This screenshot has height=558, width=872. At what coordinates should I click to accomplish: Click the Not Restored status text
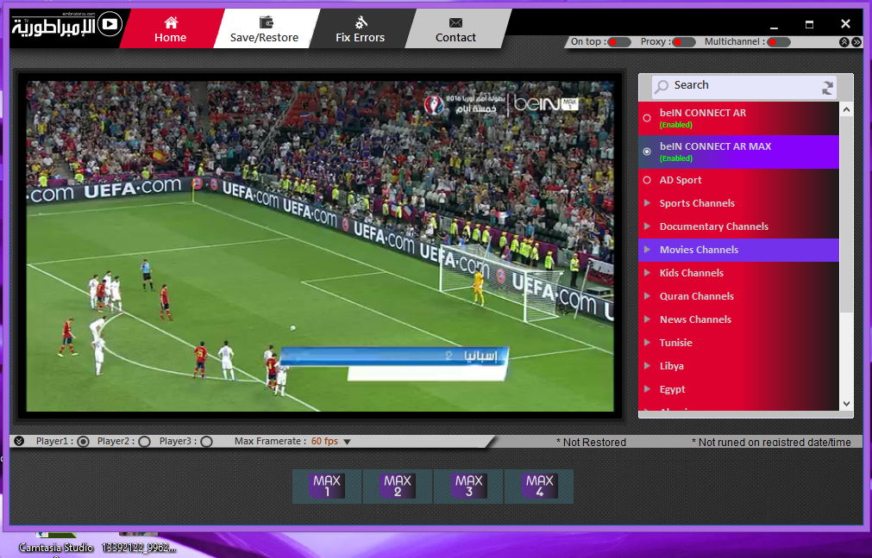pos(591,443)
